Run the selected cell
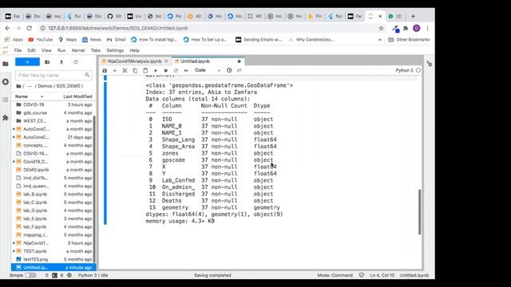511x287 pixels. (156, 70)
